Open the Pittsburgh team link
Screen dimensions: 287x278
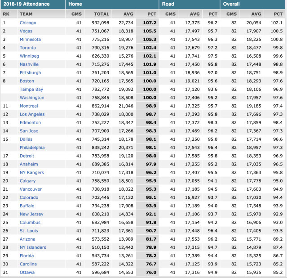[31, 72]
